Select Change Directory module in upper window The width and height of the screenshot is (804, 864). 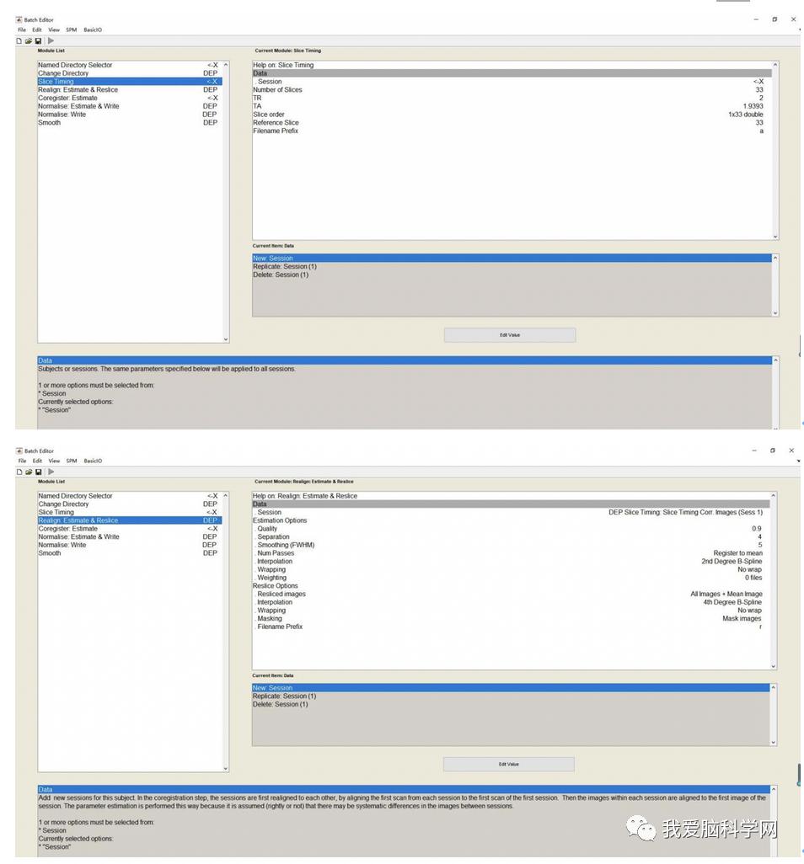click(129, 73)
